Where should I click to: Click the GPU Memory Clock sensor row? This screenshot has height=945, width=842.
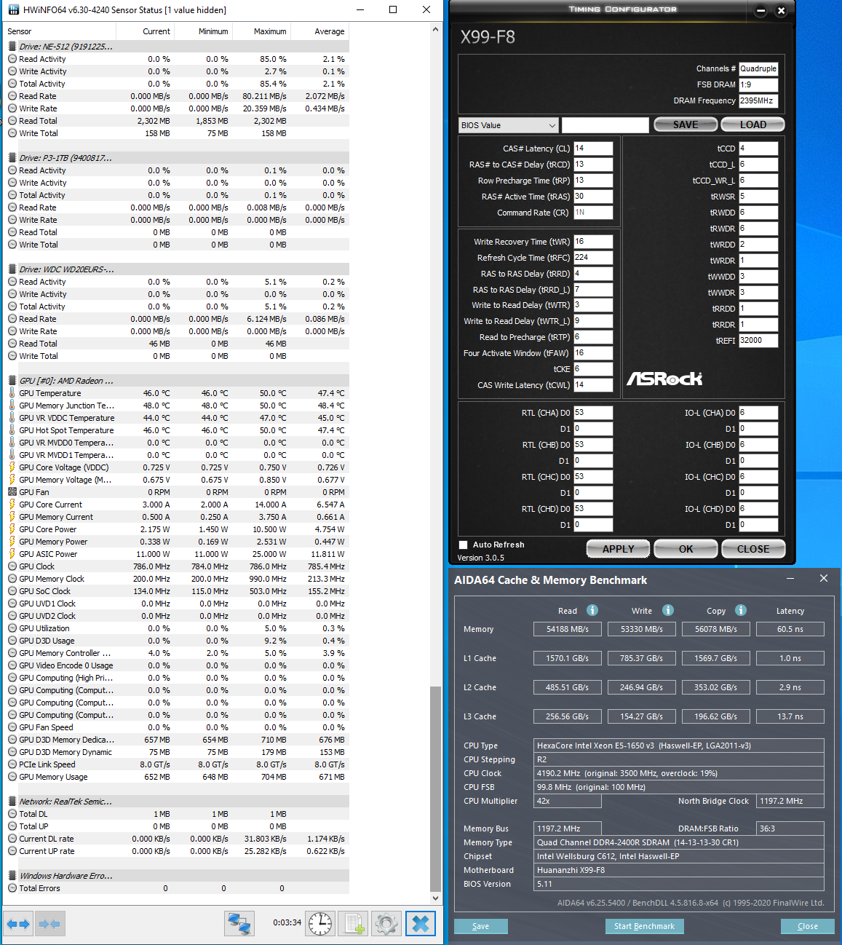178,579
